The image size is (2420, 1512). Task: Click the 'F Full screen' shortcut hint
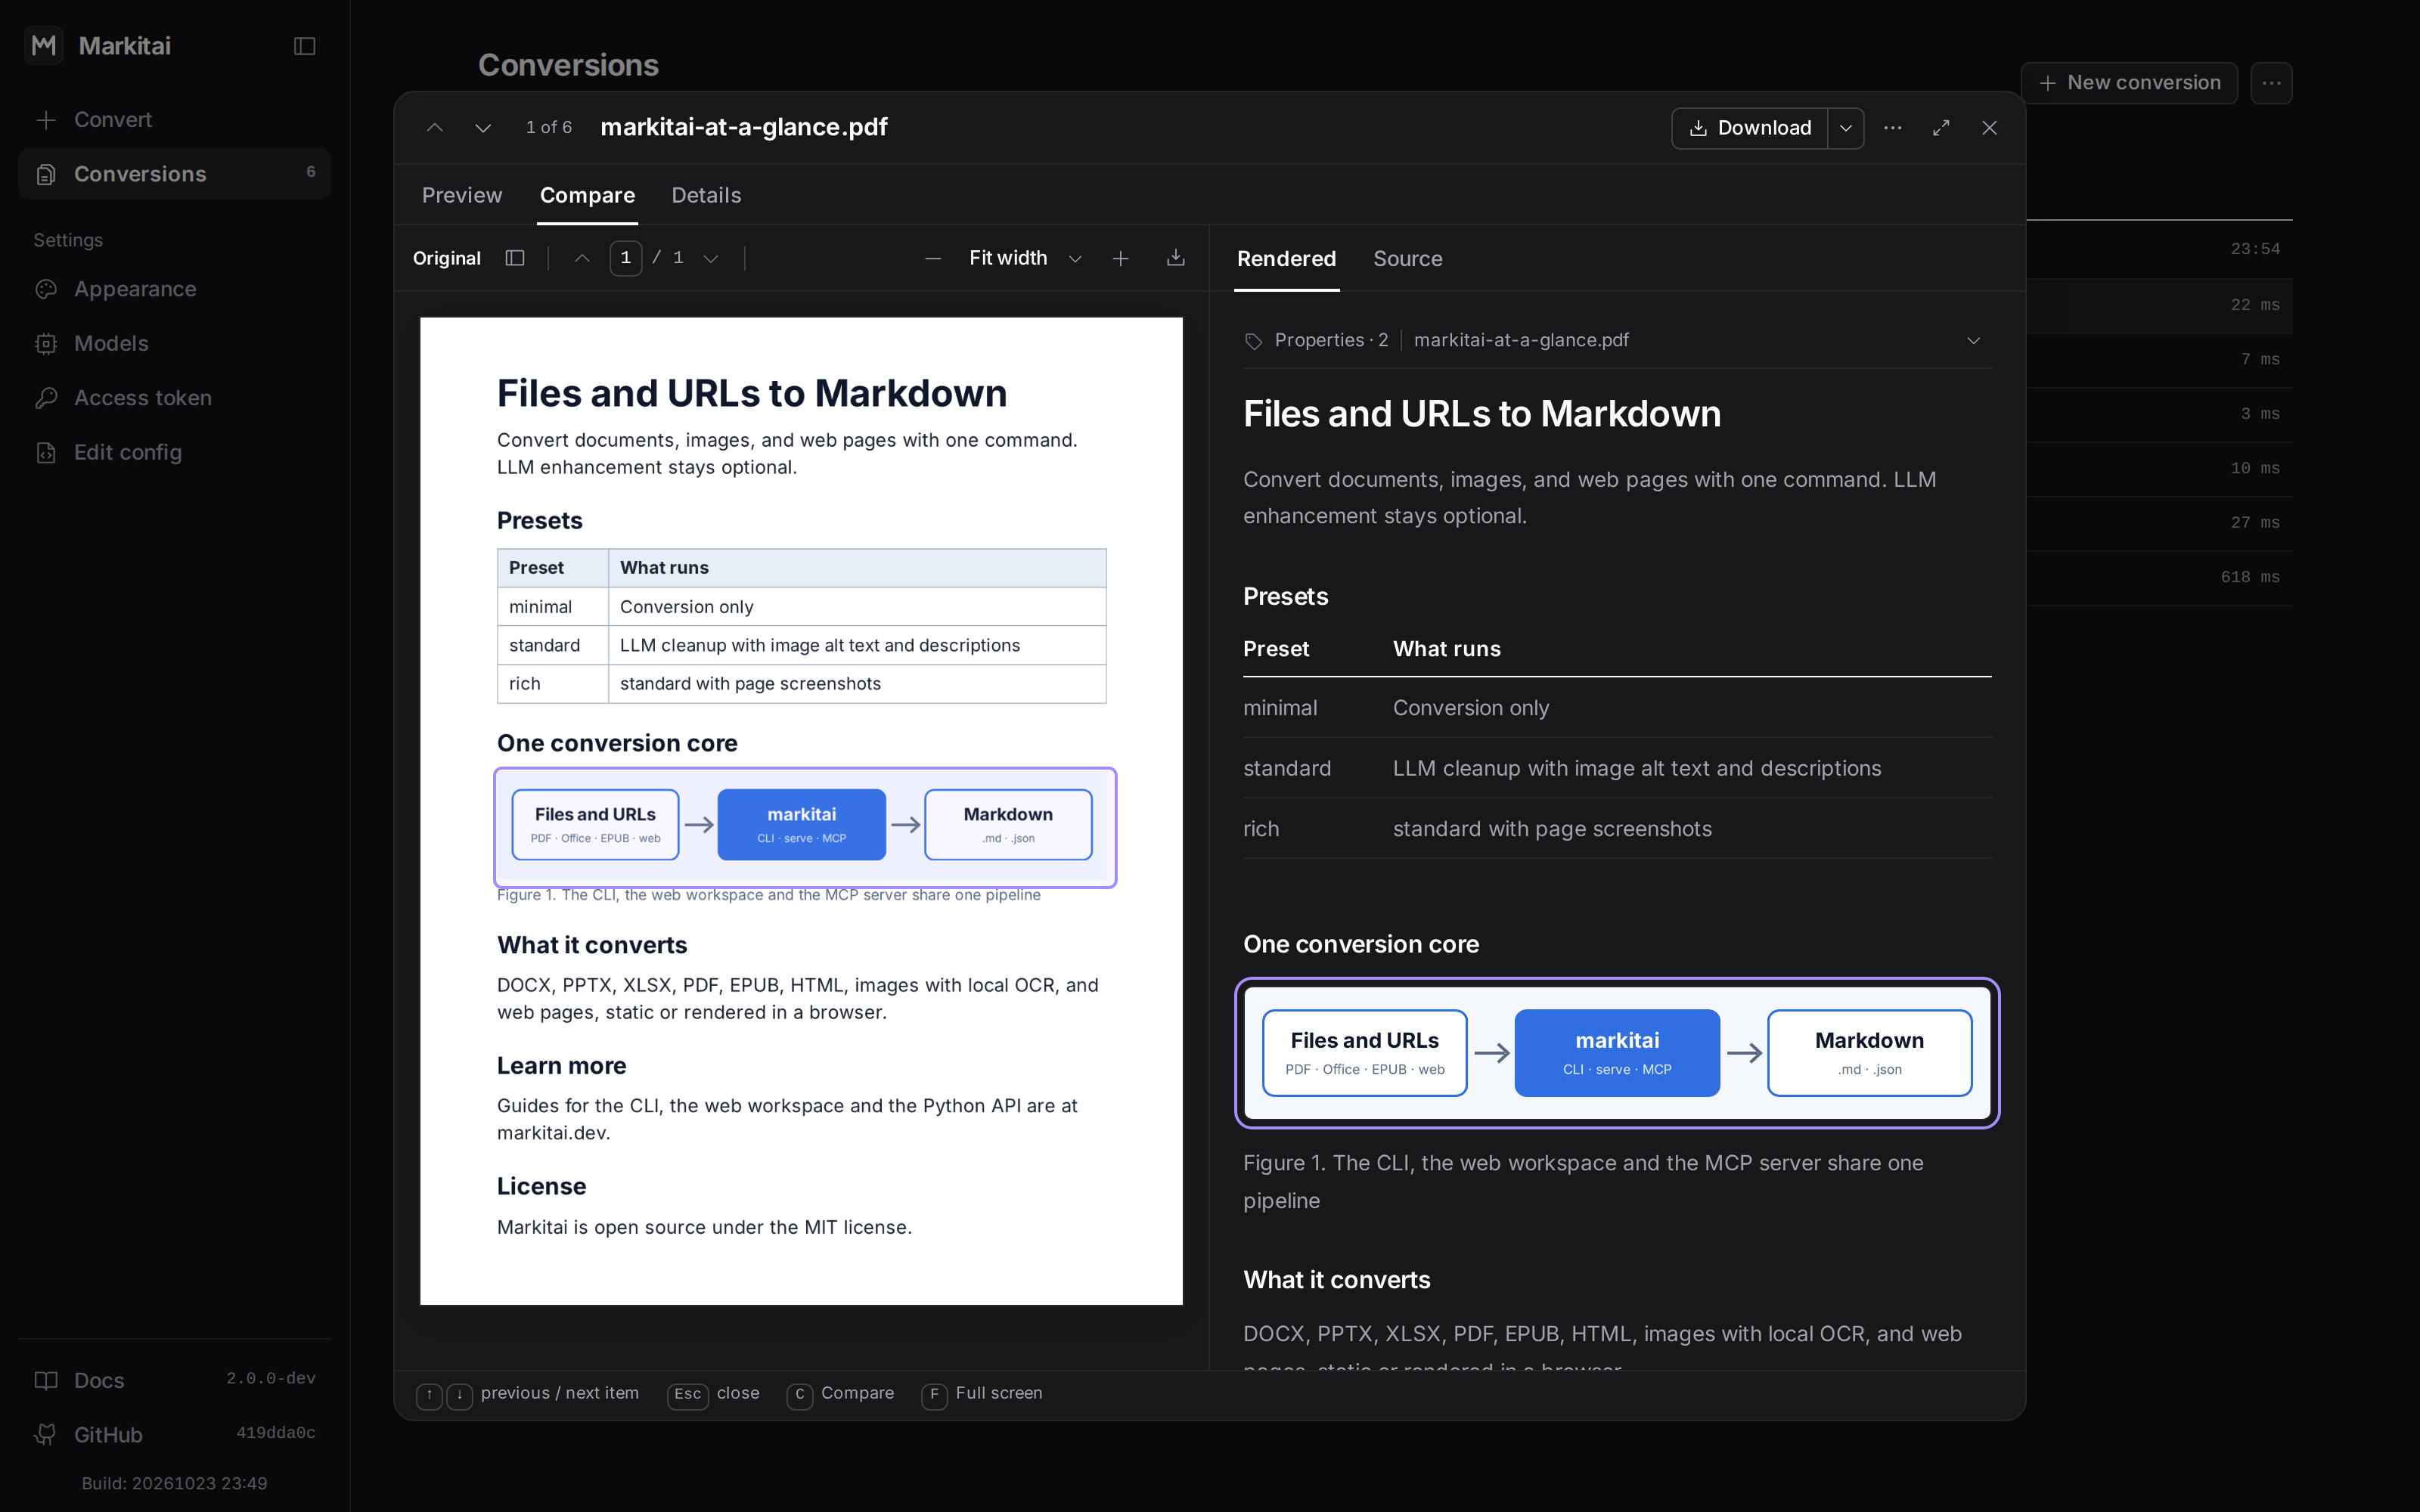click(x=983, y=1394)
